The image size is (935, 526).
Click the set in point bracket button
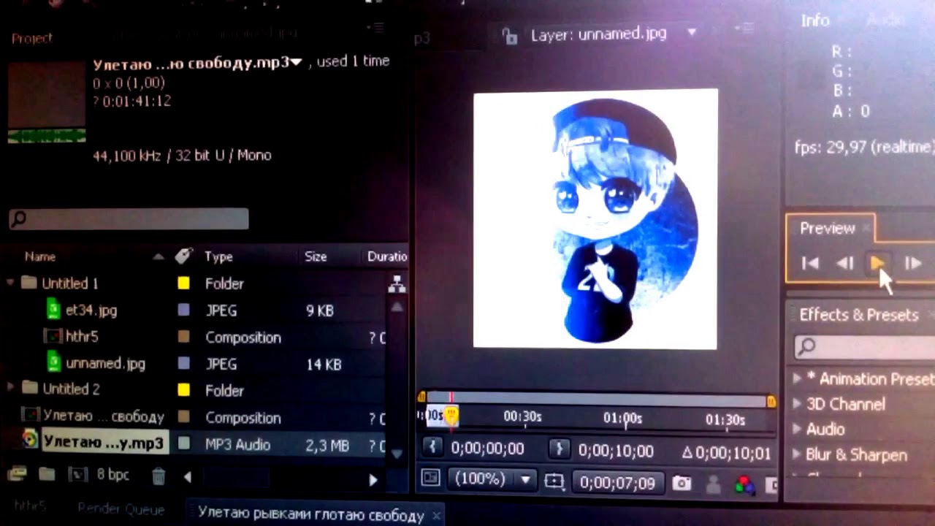click(432, 447)
